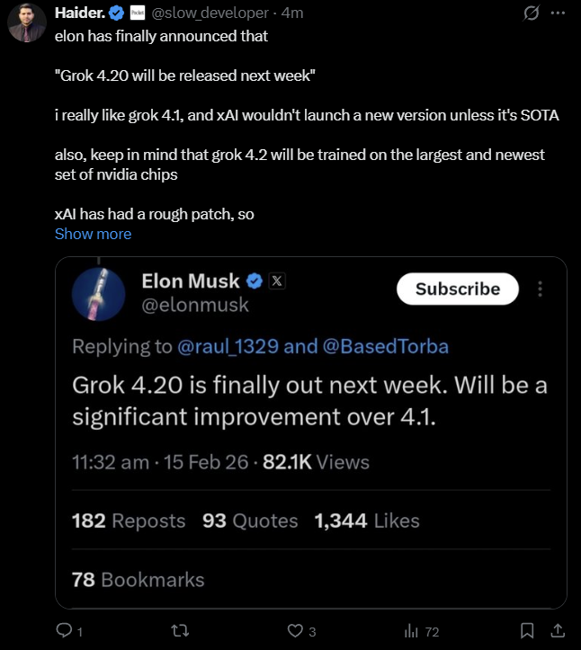
Task: Open the @raul_1329 mention link
Action: (228, 347)
